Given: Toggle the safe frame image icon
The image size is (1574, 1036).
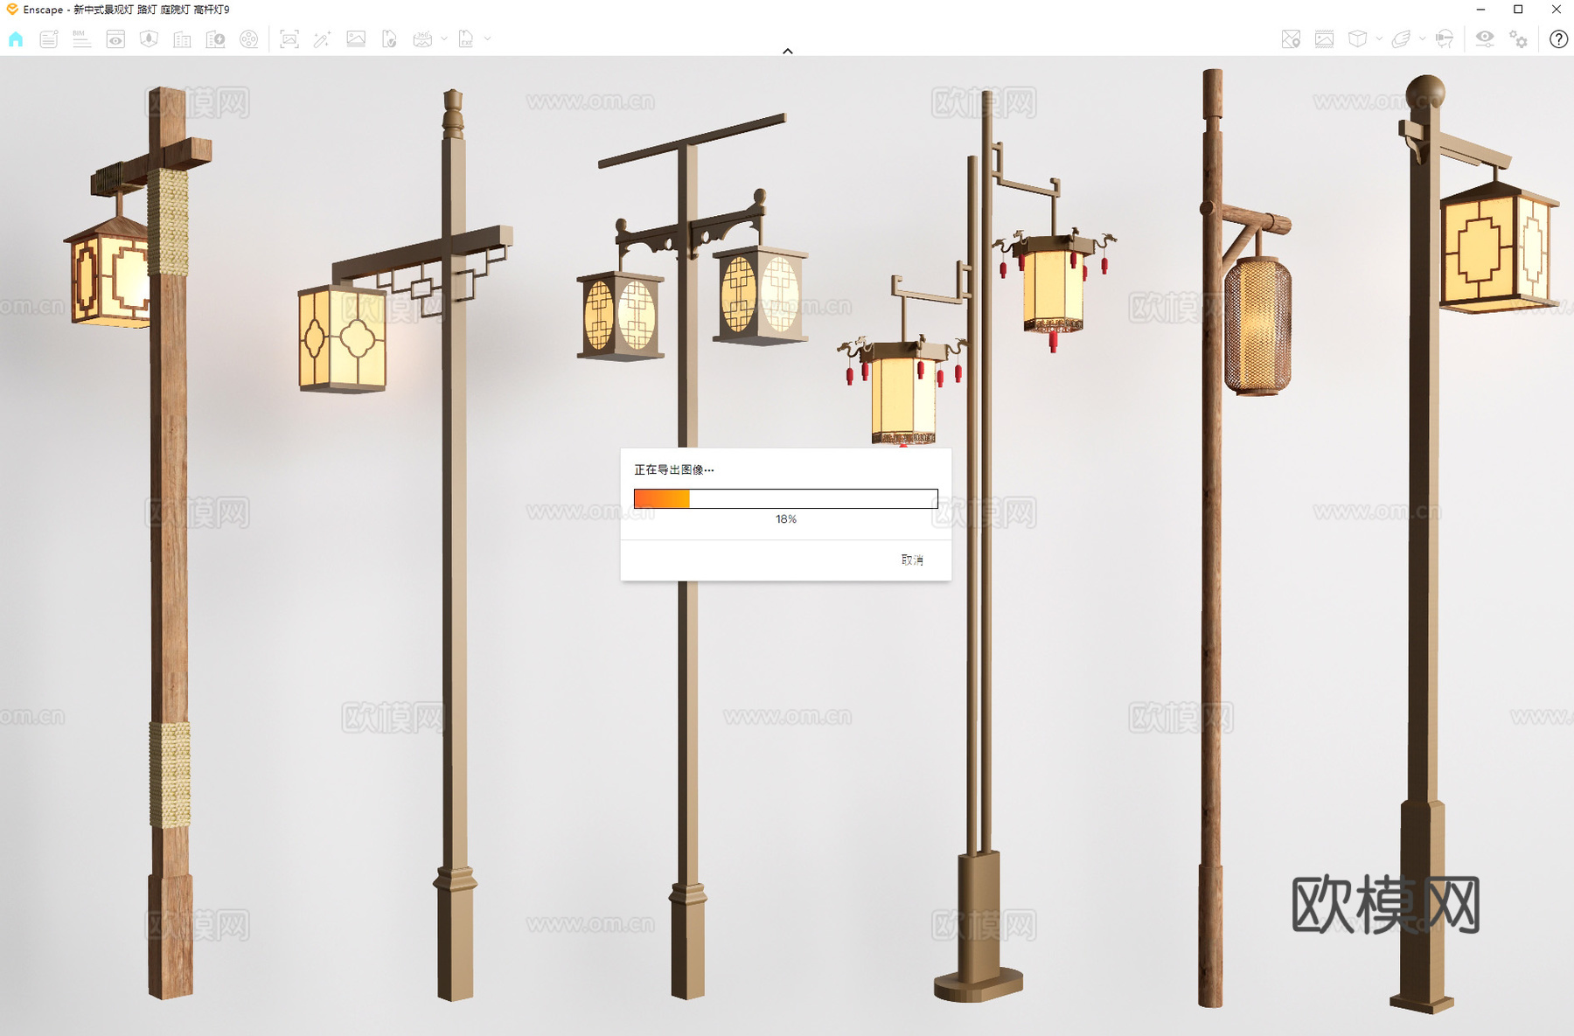Looking at the screenshot, I should (1324, 39).
